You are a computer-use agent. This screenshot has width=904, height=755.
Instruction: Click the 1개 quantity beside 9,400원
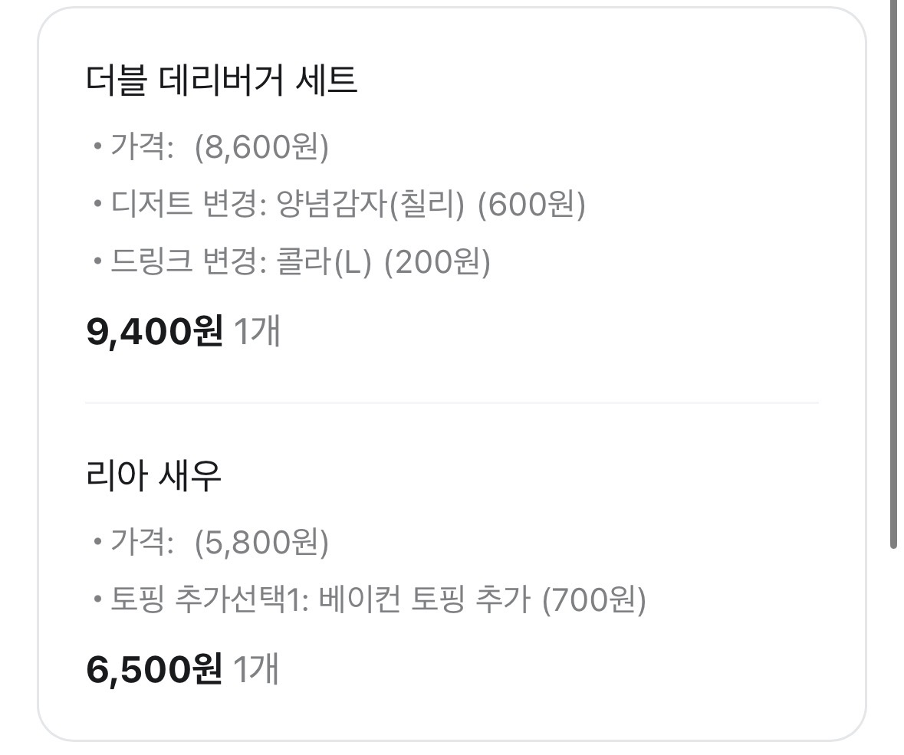coord(256,332)
